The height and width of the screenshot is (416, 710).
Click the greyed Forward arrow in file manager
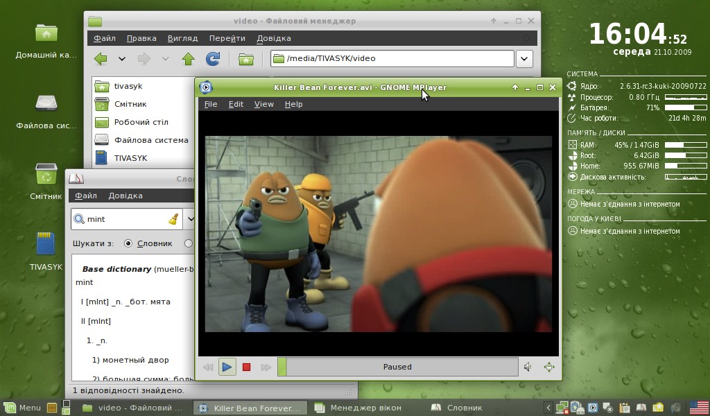tap(144, 58)
